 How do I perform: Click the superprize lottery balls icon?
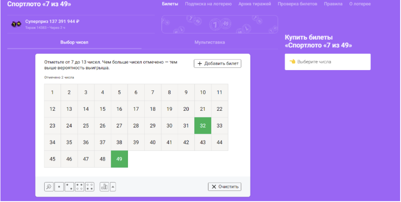(x=16, y=24)
